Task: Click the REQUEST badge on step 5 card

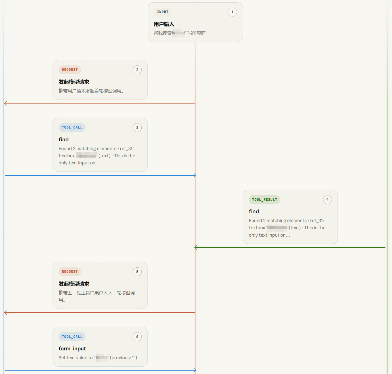Action: point(70,272)
